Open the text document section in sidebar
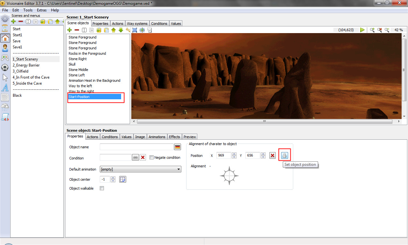Screen dimensions: 408x245 5,97
